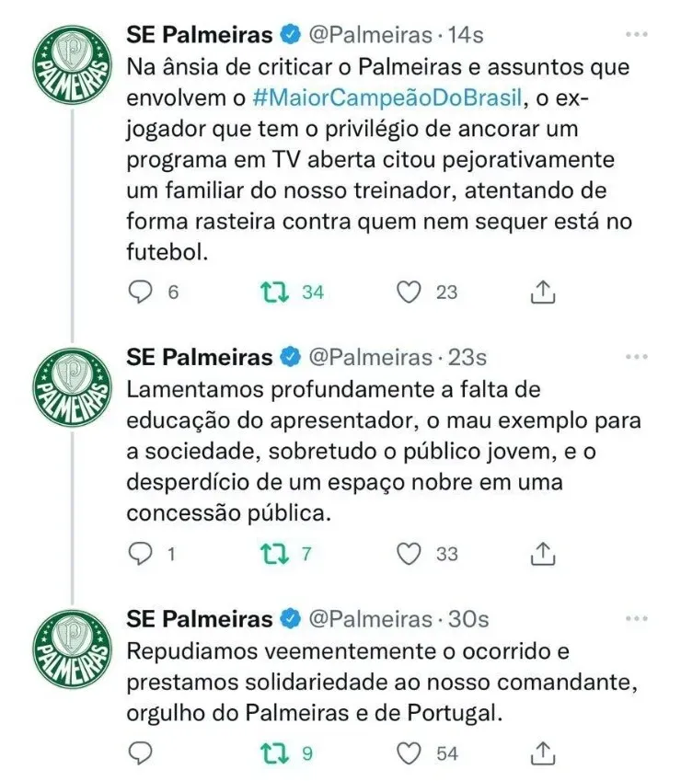Reply to the first Palmeiras tweet
The height and width of the screenshot is (781, 681).
139,291
